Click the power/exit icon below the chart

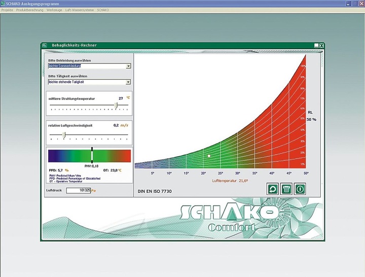click(300, 188)
